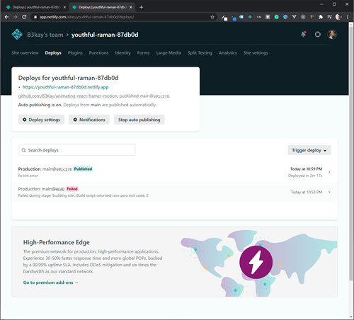Screen dimensions: 354x320
Task: Click the Netlify logo icon
Action: (17, 35)
